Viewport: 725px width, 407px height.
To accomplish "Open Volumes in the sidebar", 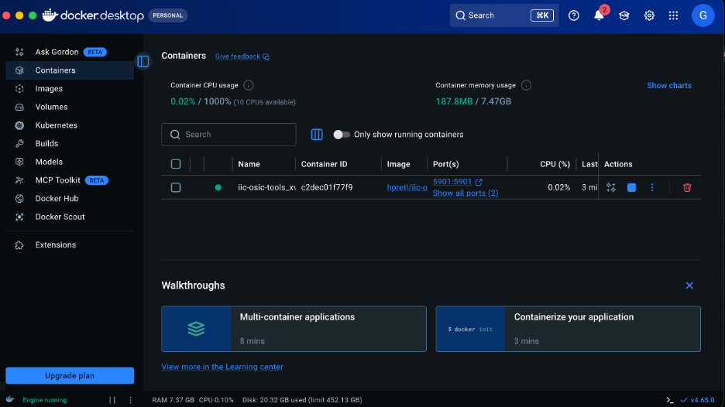I will [x=51, y=107].
